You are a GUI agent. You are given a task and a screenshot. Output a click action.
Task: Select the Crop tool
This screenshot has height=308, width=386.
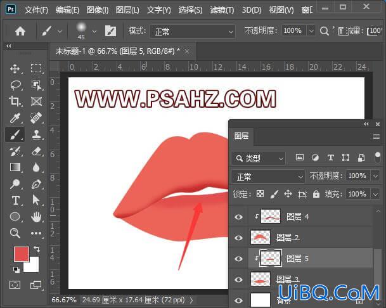[x=15, y=101]
